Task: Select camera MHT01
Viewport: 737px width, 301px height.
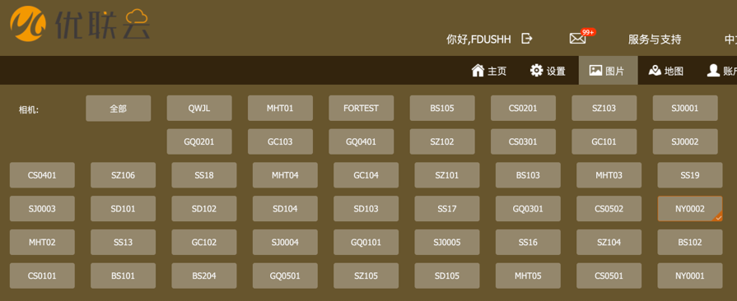Action: pyautogui.click(x=280, y=109)
